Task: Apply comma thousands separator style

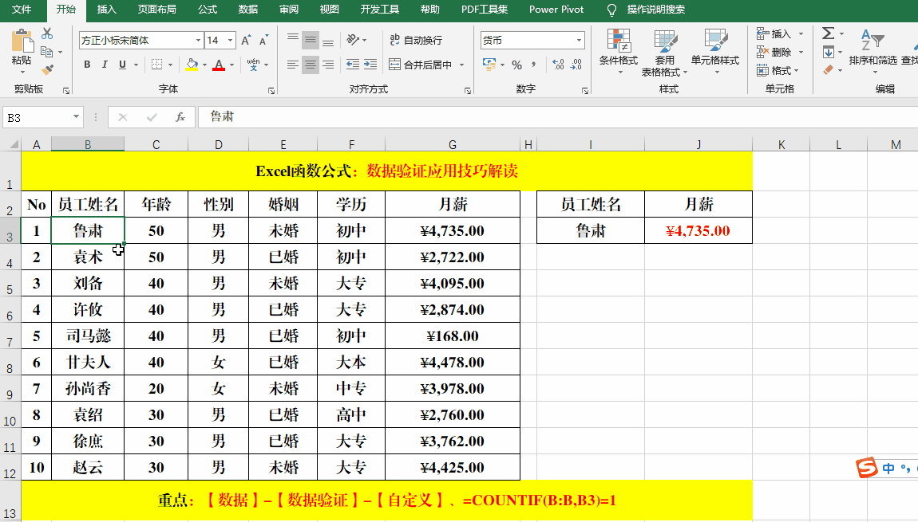Action: [533, 65]
